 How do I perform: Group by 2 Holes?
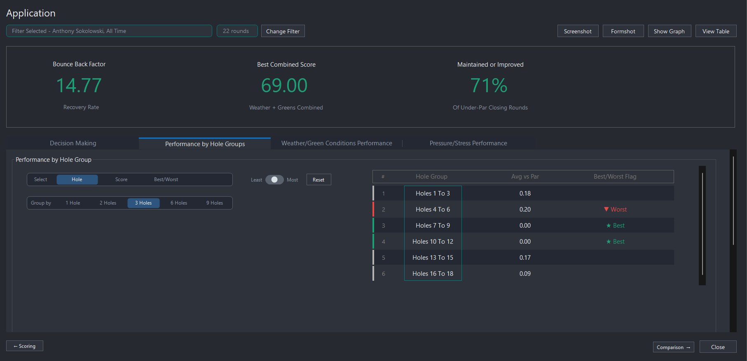point(108,203)
